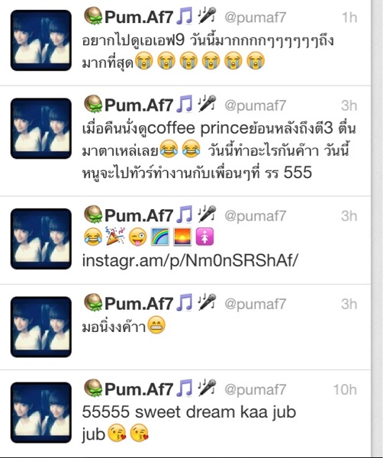Click the music note icon on 10h tweet

[x=185, y=388]
